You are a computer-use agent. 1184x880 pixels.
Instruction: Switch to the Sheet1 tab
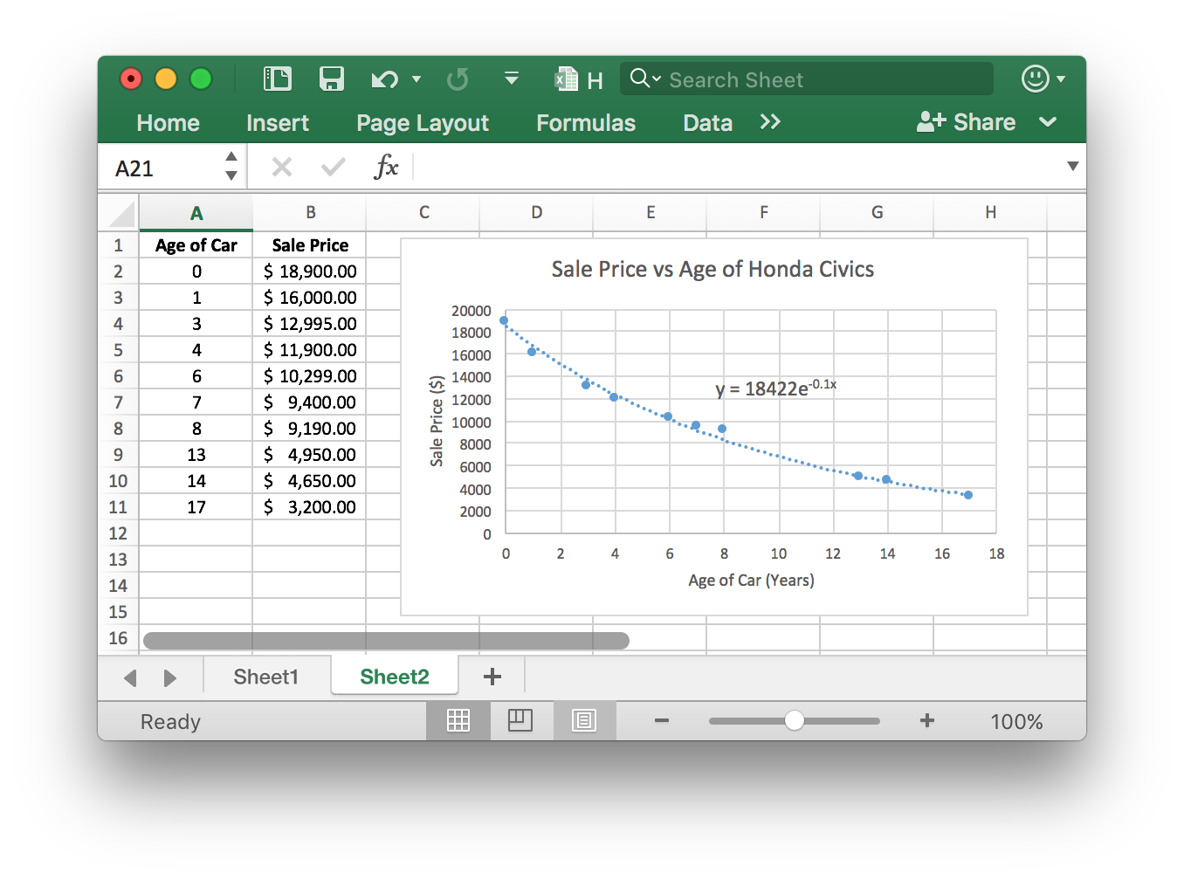click(x=266, y=677)
